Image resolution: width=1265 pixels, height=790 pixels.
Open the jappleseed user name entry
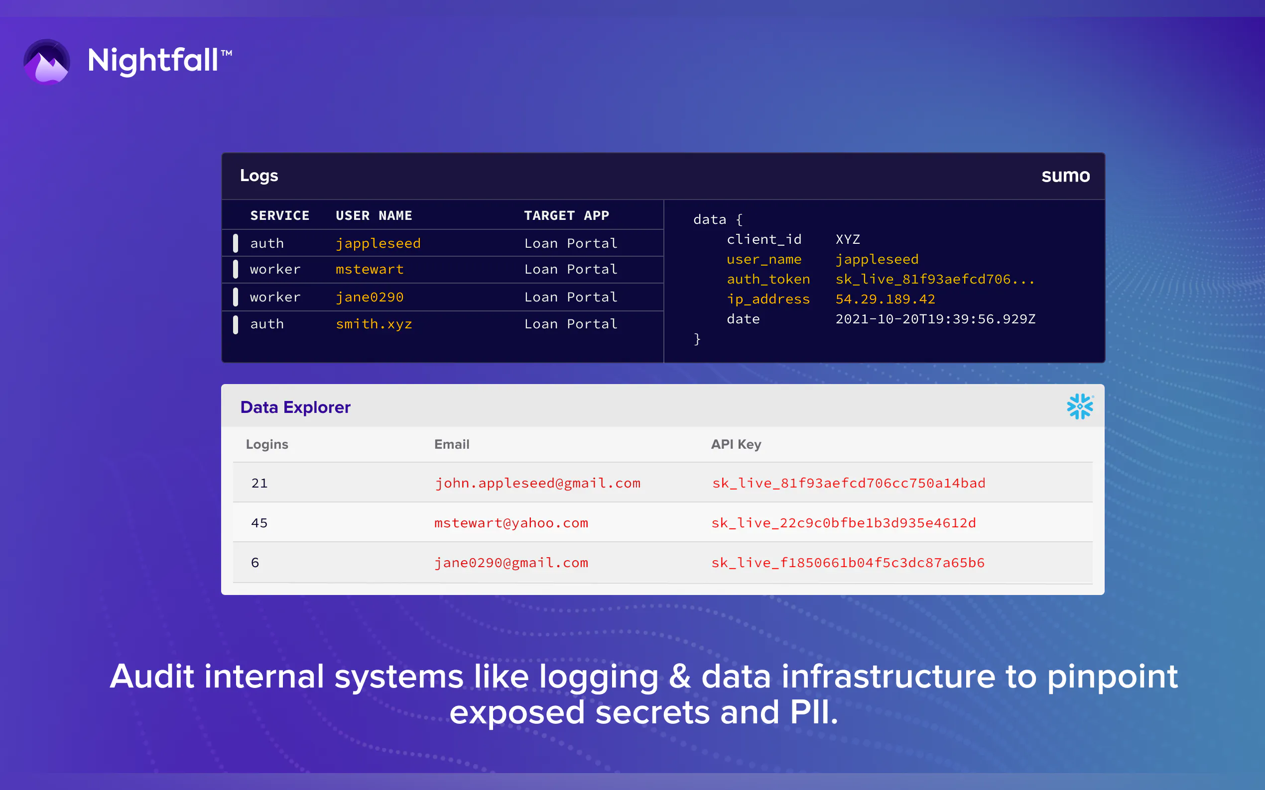378,243
